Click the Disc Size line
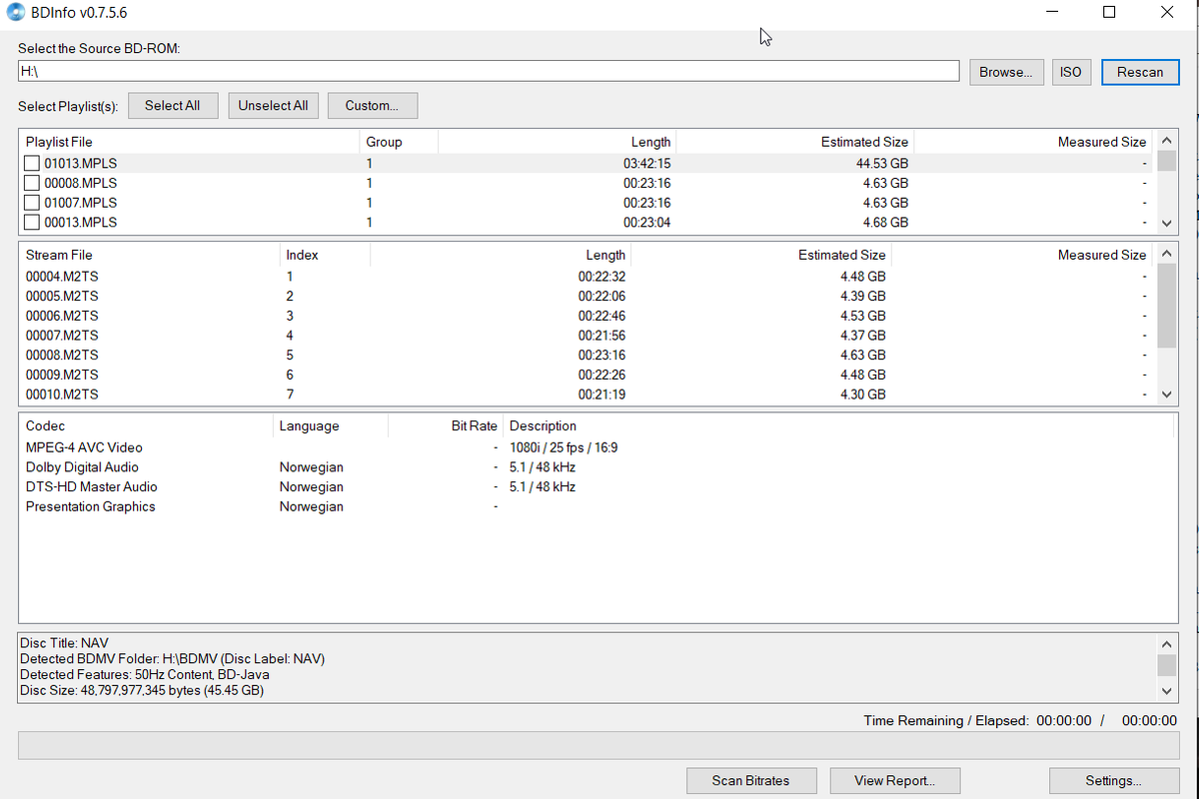 pos(142,690)
